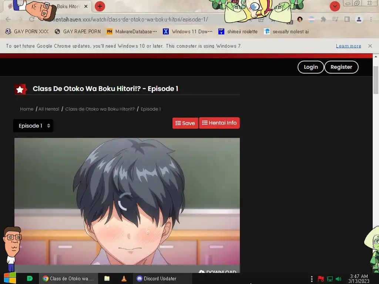The image size is (379, 284).
Task: Open the volume speaker tray icon
Action: point(338,279)
